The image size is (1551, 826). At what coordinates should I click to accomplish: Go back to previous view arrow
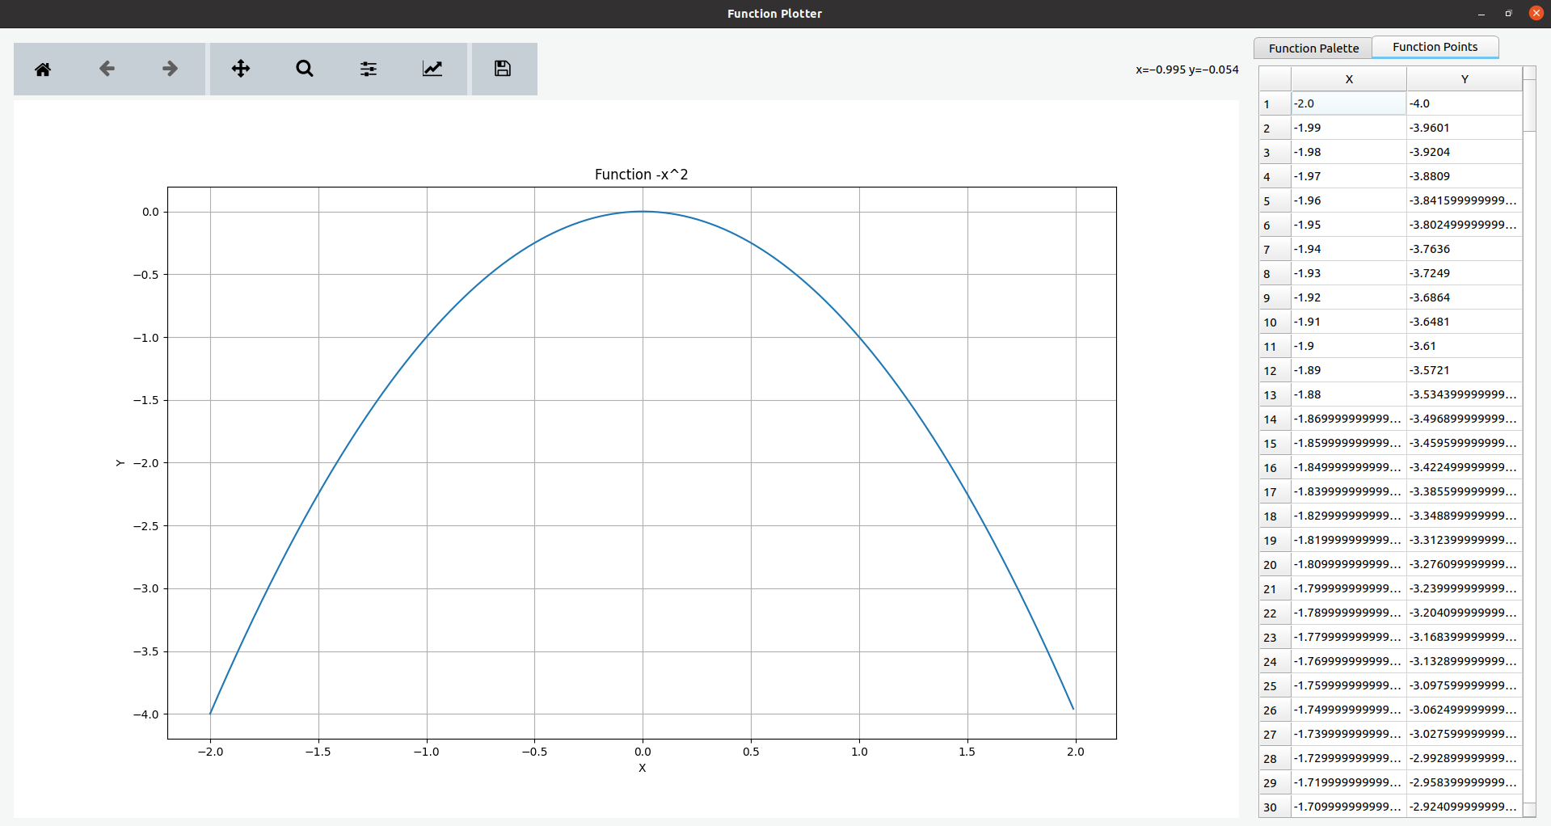(107, 70)
